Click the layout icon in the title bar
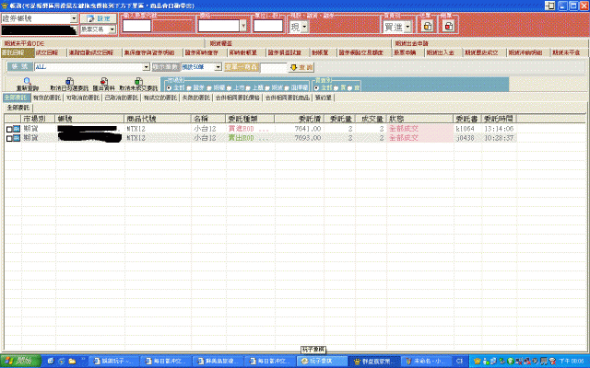590x368 pixels. pyautogui.click(x=549, y=6)
